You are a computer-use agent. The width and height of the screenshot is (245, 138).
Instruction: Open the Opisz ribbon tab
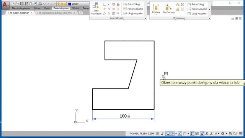(47, 8)
